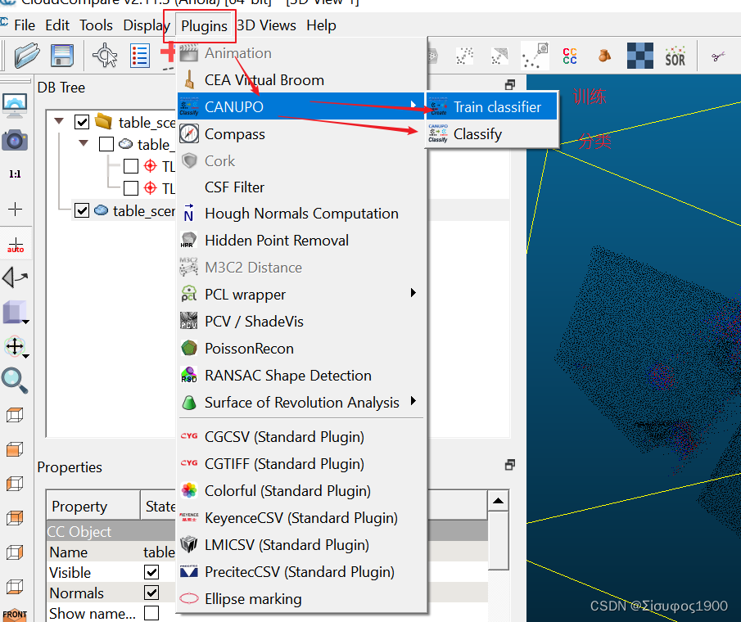Open the Edit menu
The height and width of the screenshot is (622, 741).
click(x=57, y=25)
